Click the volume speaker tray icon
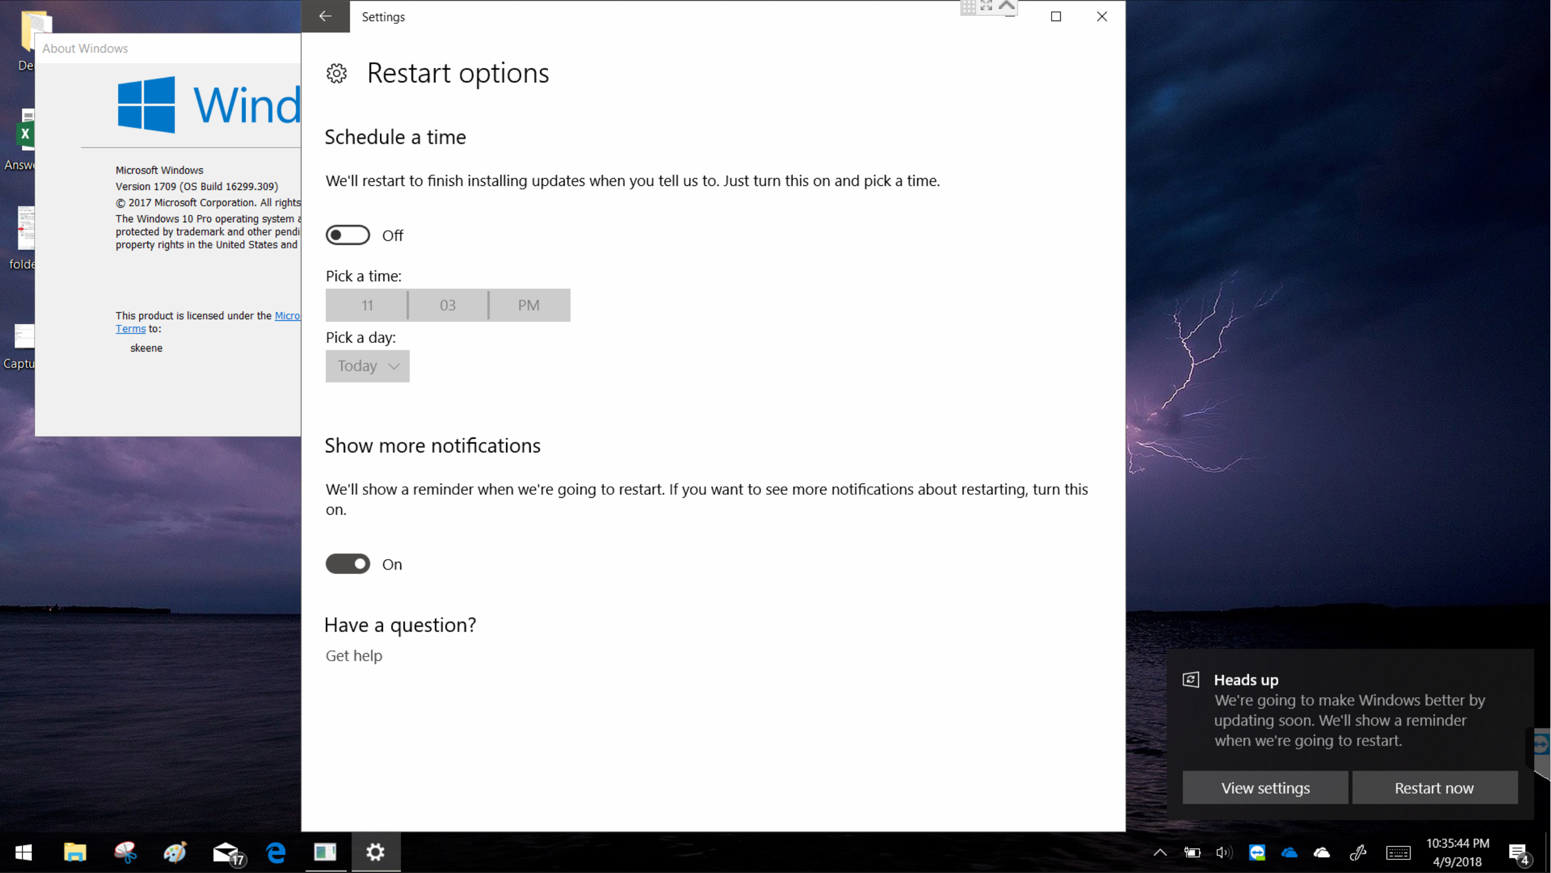1551x873 pixels. pyautogui.click(x=1223, y=853)
